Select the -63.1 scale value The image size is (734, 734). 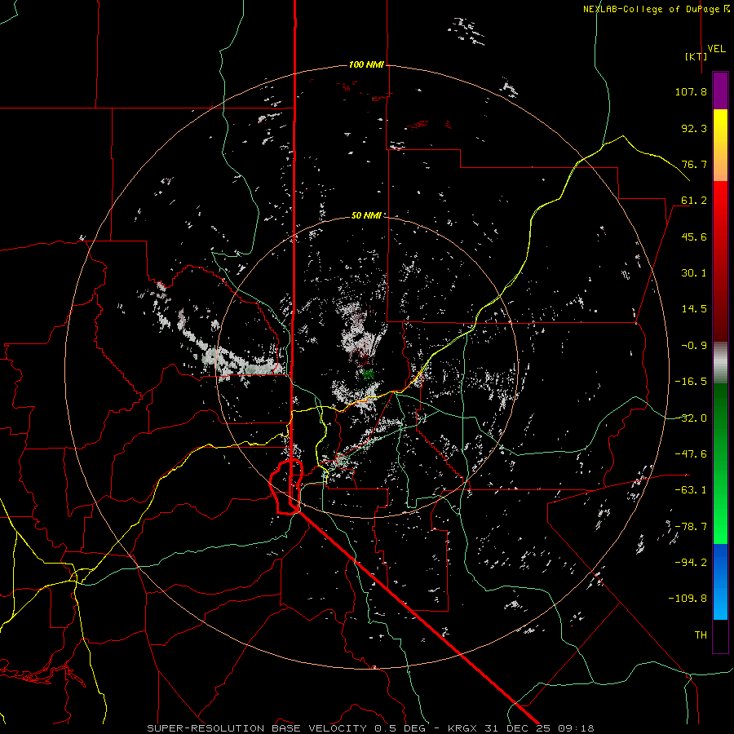[691, 490]
